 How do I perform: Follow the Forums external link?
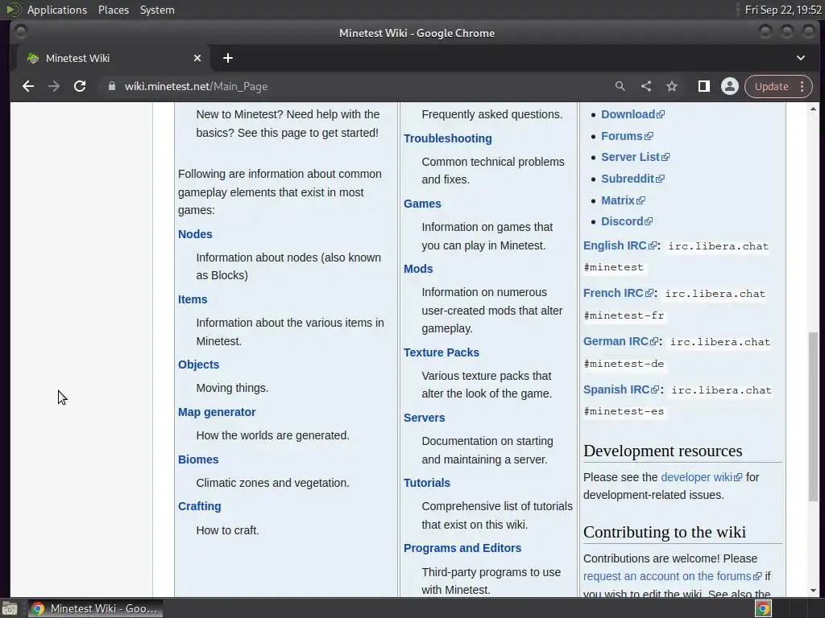point(627,135)
